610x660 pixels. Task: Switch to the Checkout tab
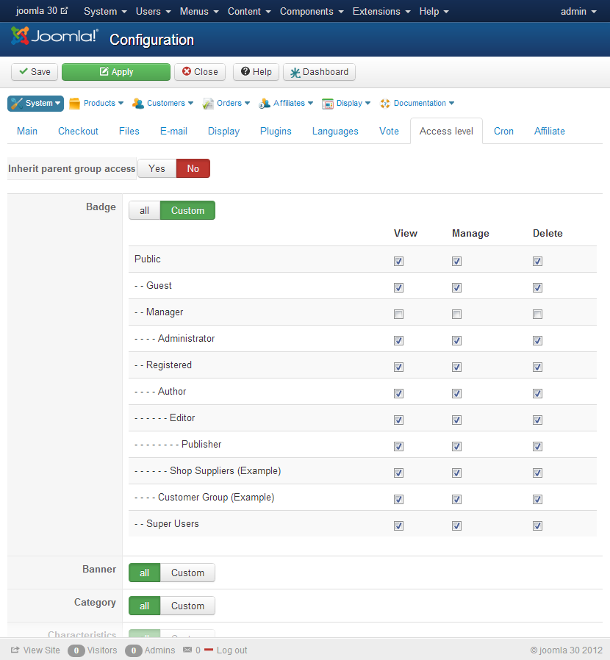(x=78, y=132)
